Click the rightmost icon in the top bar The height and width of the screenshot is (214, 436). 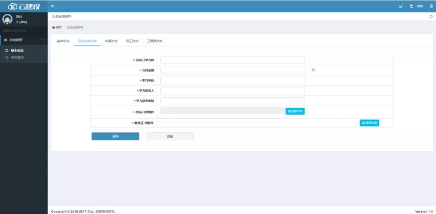tap(431, 6)
